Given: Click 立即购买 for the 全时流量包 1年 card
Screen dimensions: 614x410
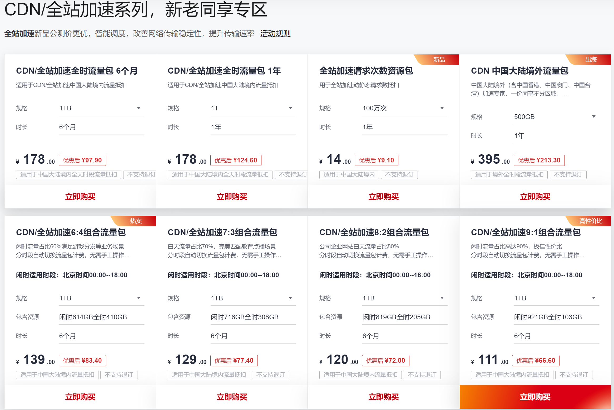Looking at the screenshot, I should 232,197.
